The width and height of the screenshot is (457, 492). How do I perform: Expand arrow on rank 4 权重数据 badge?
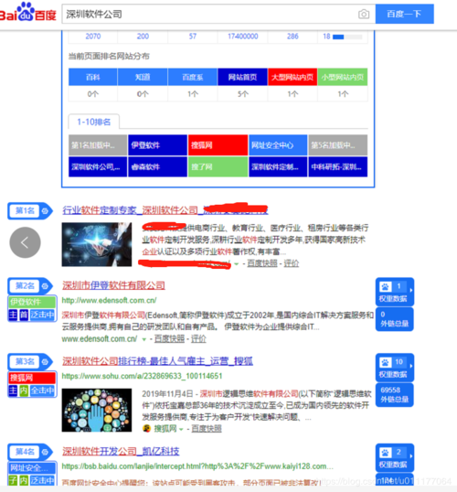click(x=411, y=456)
